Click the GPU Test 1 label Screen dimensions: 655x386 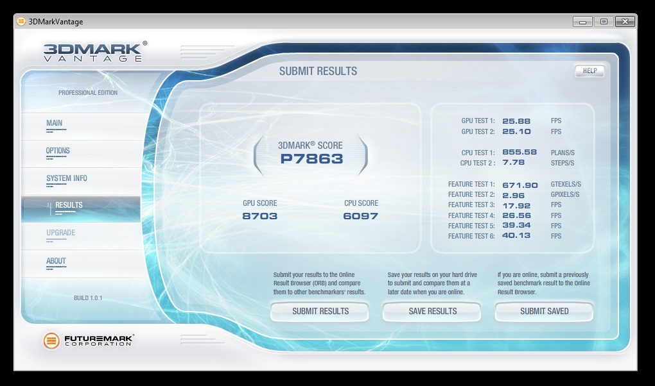click(x=478, y=121)
